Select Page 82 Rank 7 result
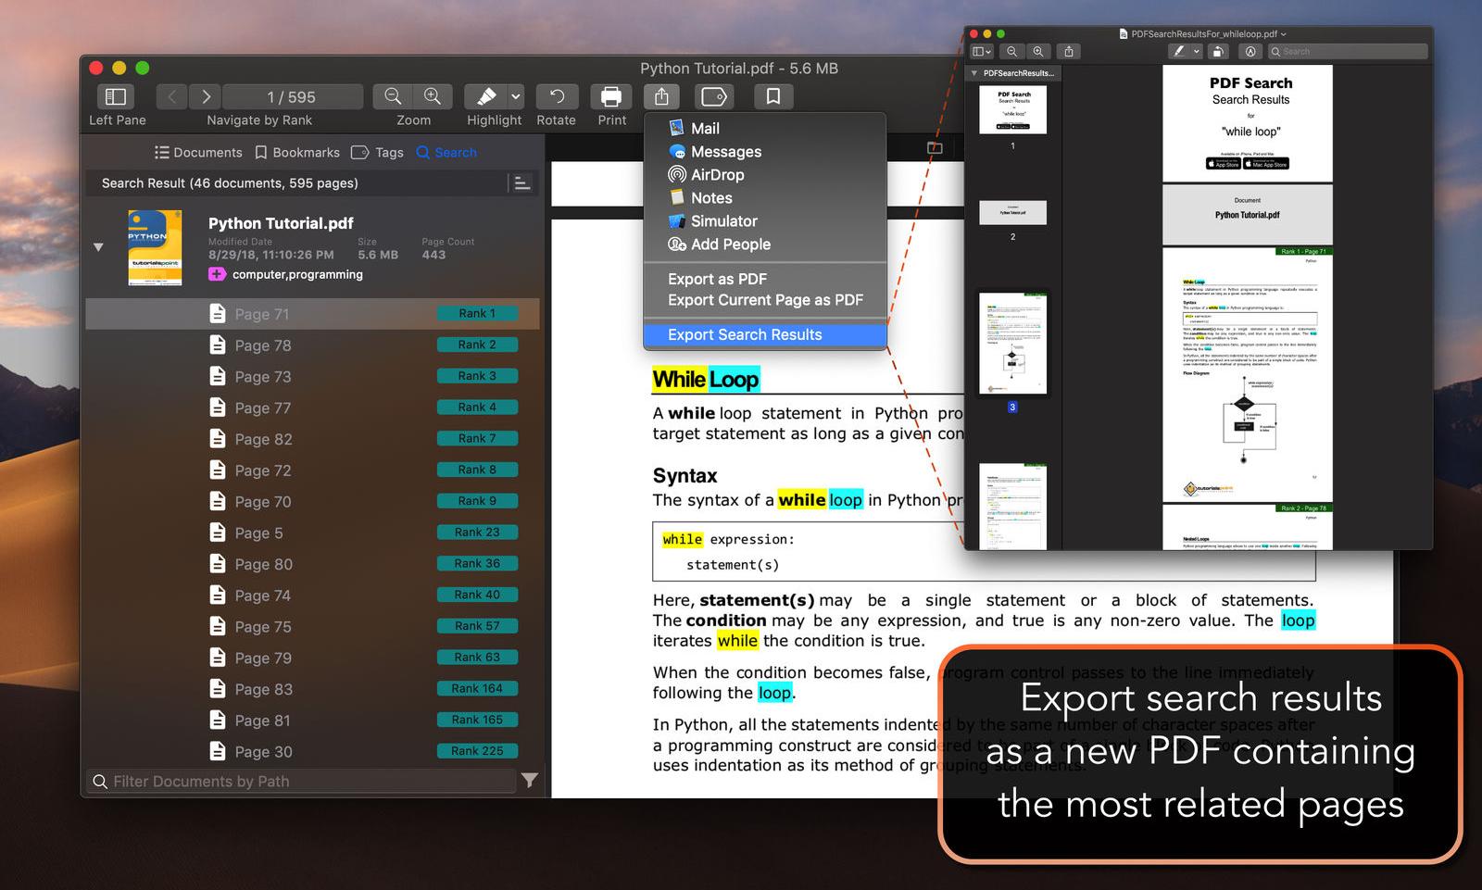This screenshot has height=890, width=1482. 312,439
